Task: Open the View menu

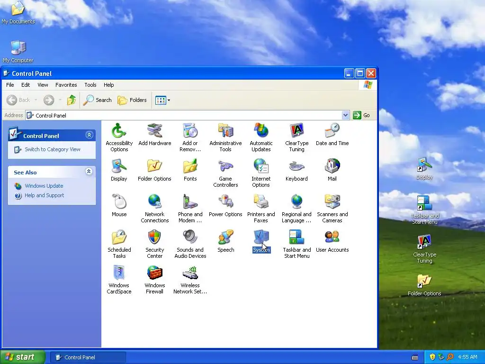Action: point(43,85)
